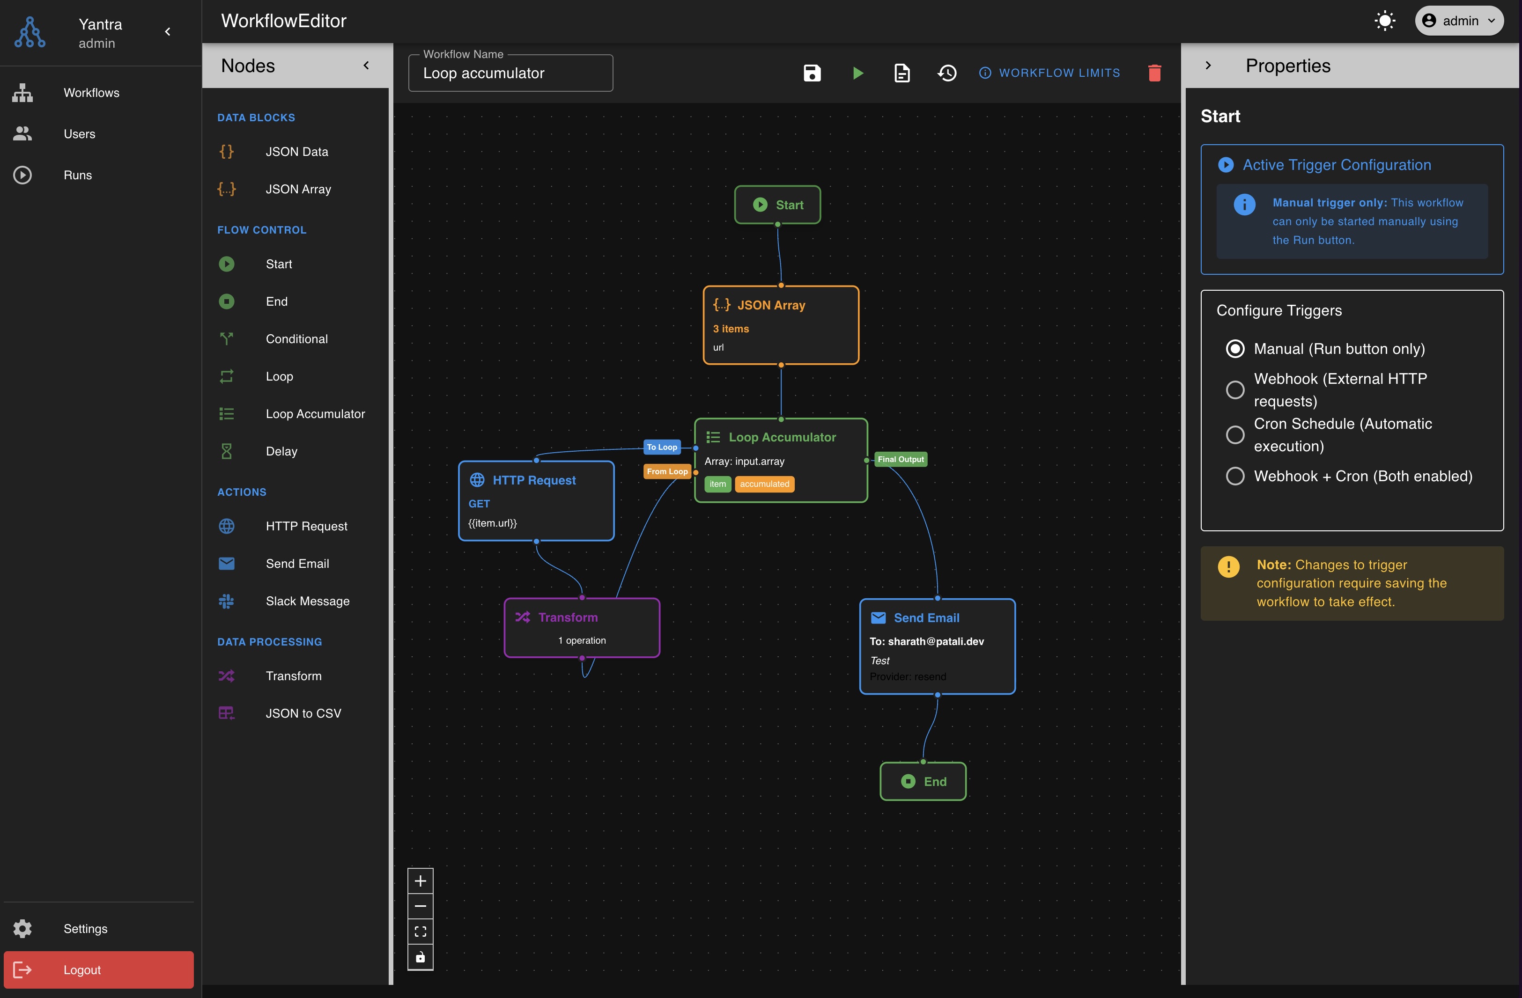
Task: Collapse the Nodes panel
Action: click(366, 65)
